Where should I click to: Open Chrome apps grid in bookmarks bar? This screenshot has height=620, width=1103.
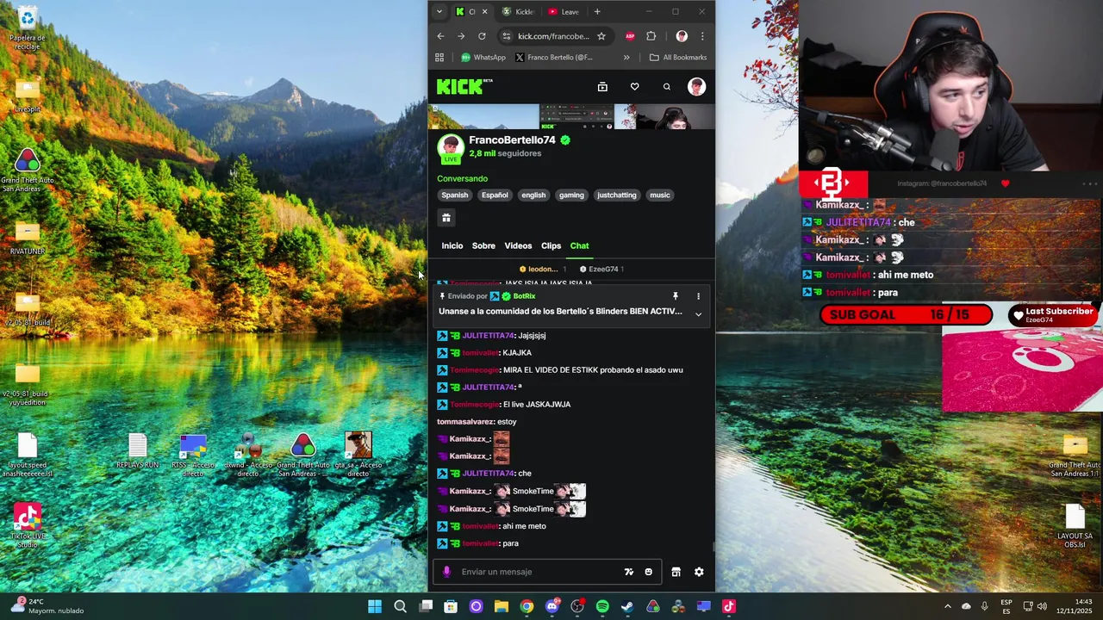(x=439, y=58)
